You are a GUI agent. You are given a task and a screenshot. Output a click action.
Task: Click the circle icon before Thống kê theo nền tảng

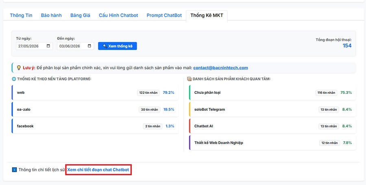(14, 79)
